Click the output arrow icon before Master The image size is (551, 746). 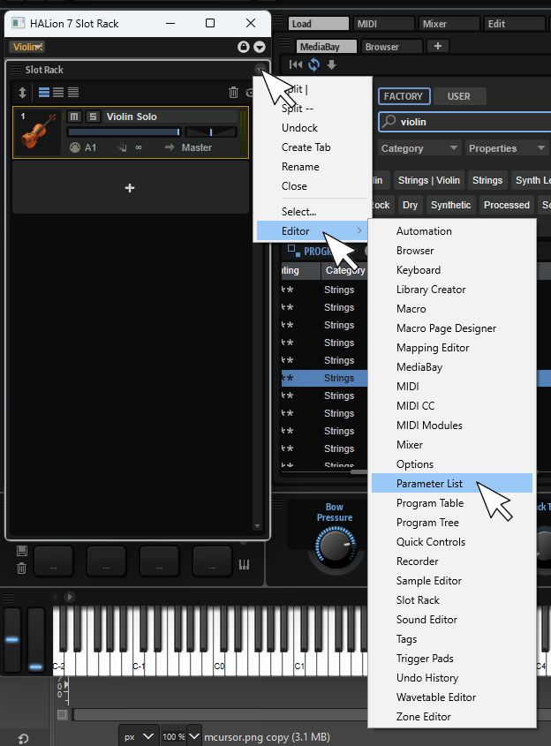tap(170, 147)
